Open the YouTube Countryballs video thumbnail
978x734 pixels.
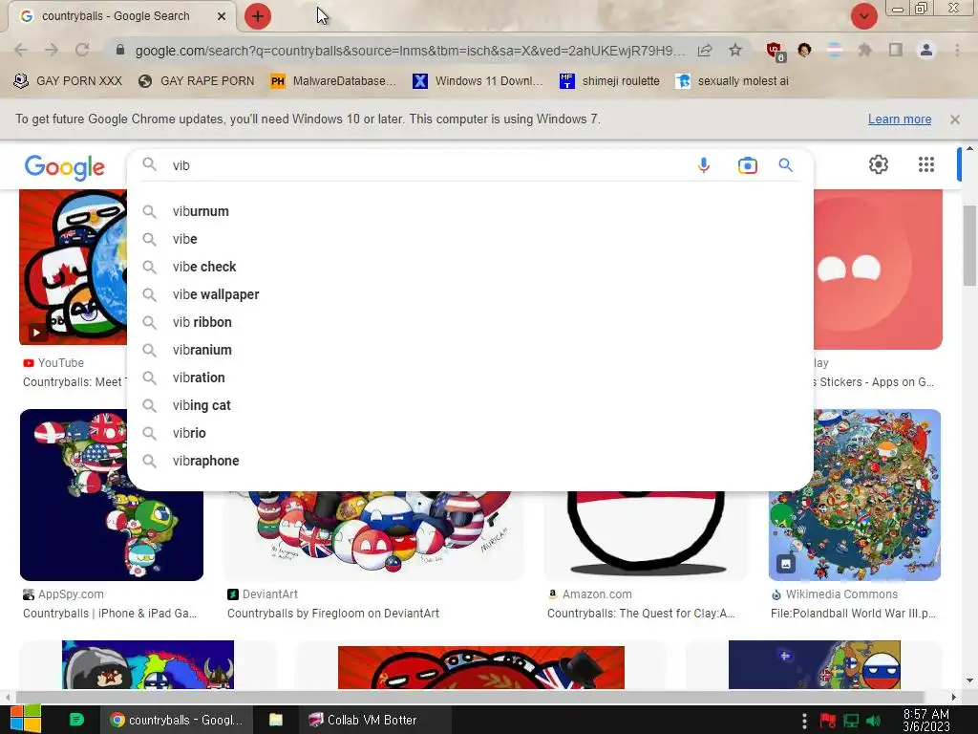[73, 268]
